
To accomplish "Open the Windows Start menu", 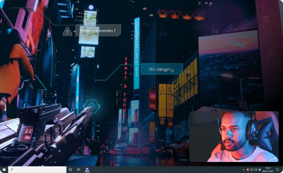I will coord(4,170).
